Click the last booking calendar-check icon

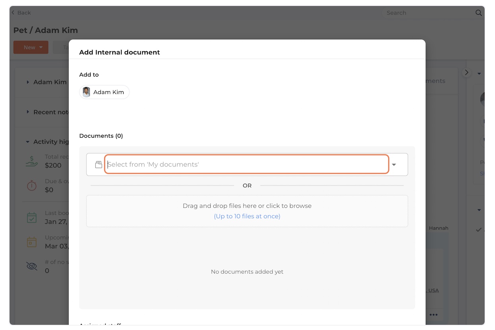pos(32,217)
